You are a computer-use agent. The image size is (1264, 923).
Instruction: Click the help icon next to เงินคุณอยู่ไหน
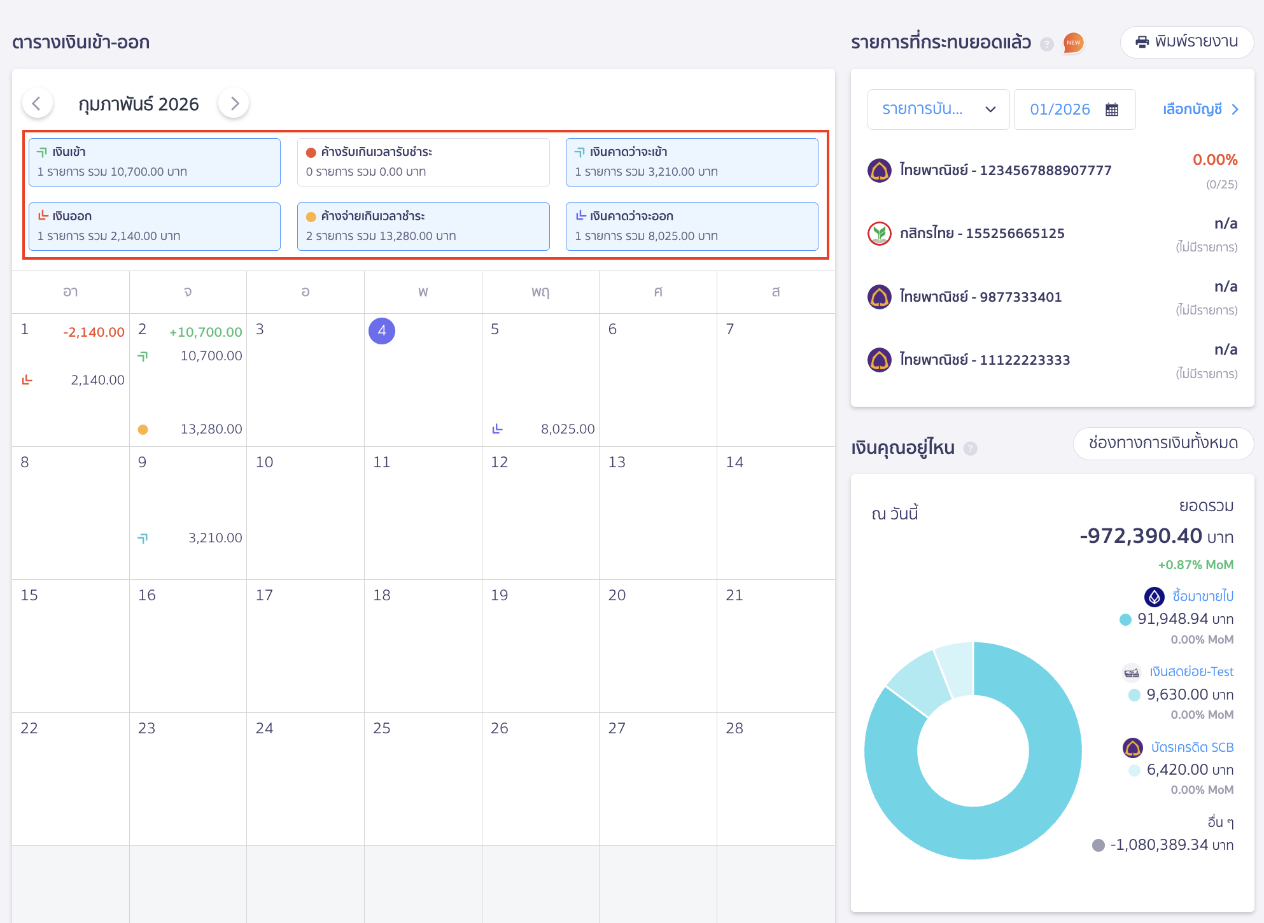[x=970, y=448]
